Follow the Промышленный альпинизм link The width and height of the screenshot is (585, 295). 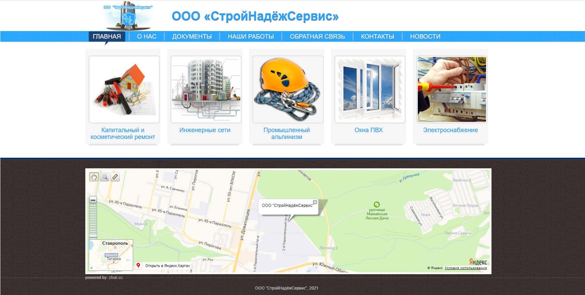[287, 134]
